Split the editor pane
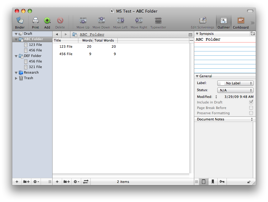 [x=190, y=35]
